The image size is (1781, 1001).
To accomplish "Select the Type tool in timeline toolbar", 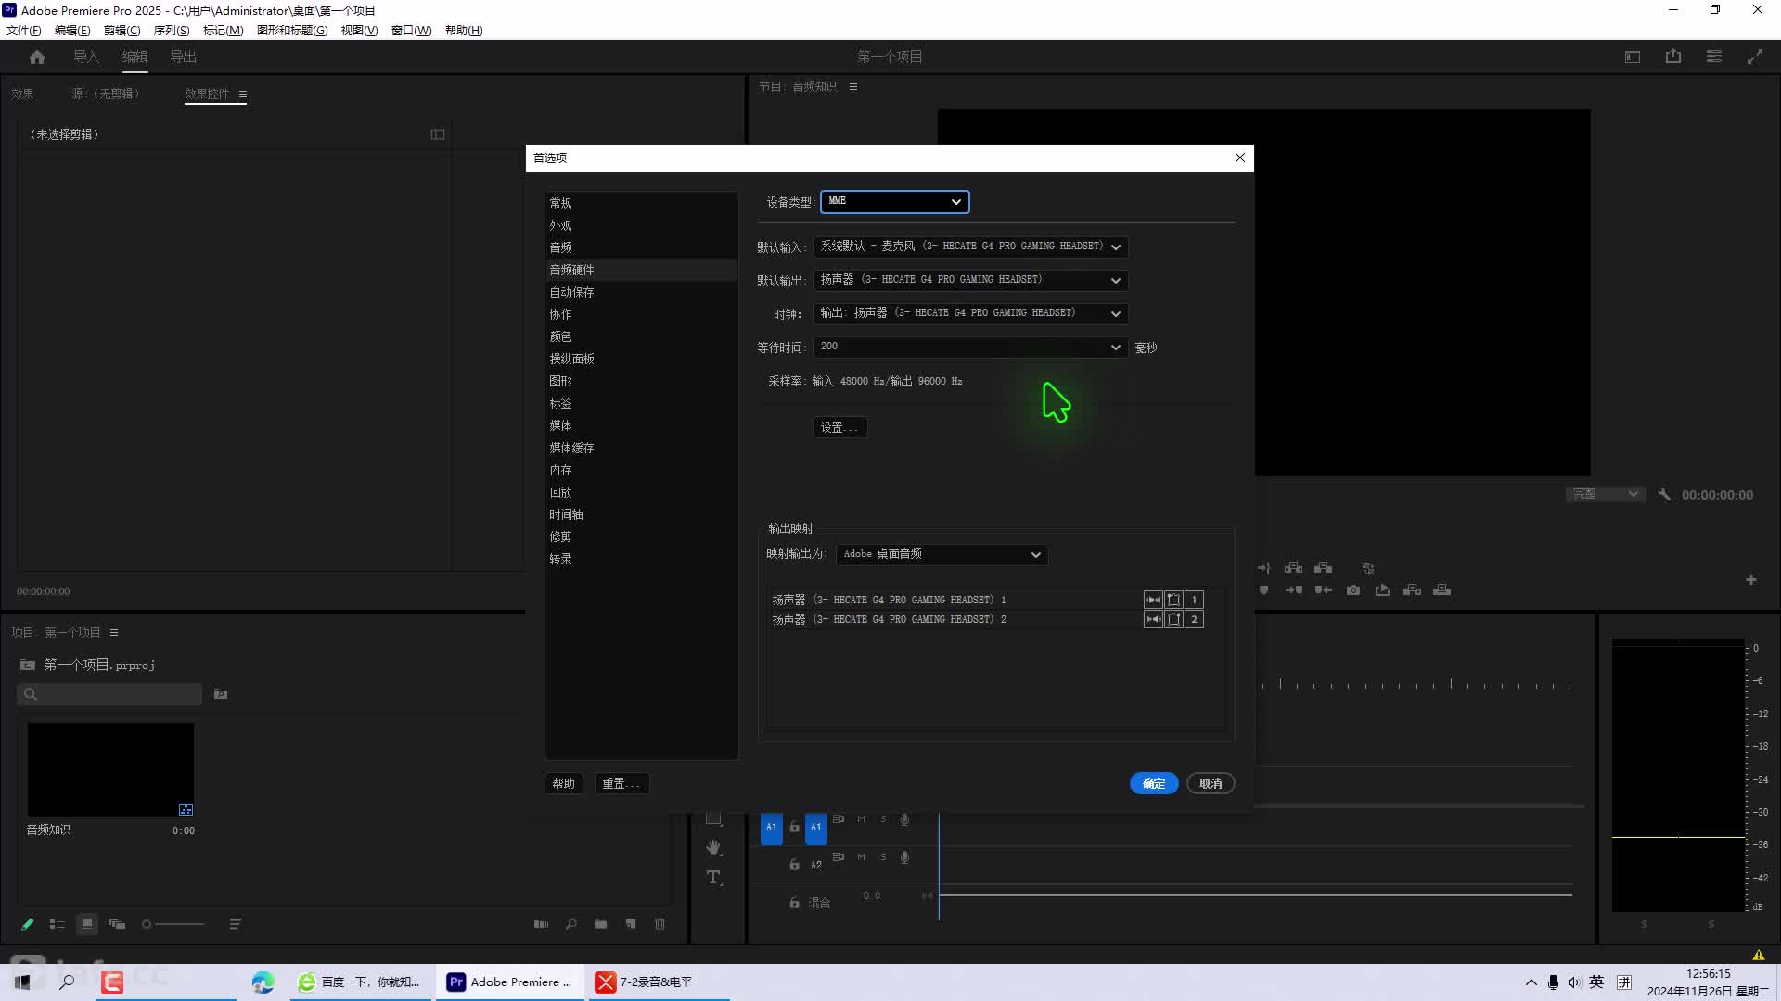I will pos(713,877).
